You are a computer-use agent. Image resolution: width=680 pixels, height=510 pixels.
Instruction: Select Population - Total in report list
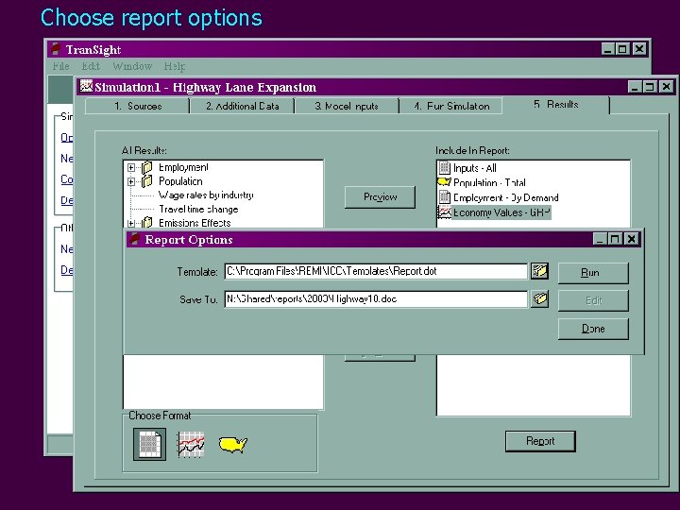pos(489,182)
